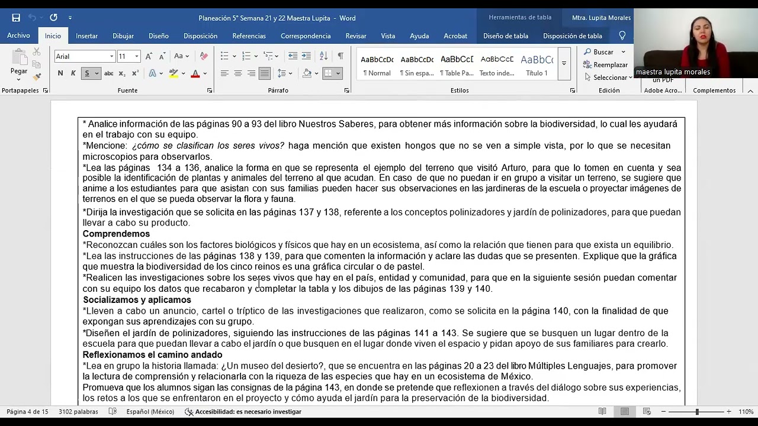Open the Párrafo dialog launcher
The height and width of the screenshot is (426, 758).
tap(347, 91)
